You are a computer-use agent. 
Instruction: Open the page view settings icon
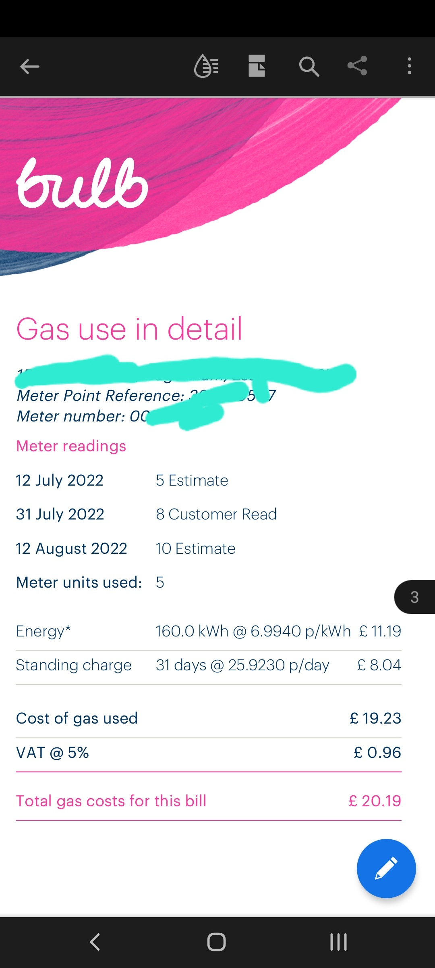click(x=257, y=66)
